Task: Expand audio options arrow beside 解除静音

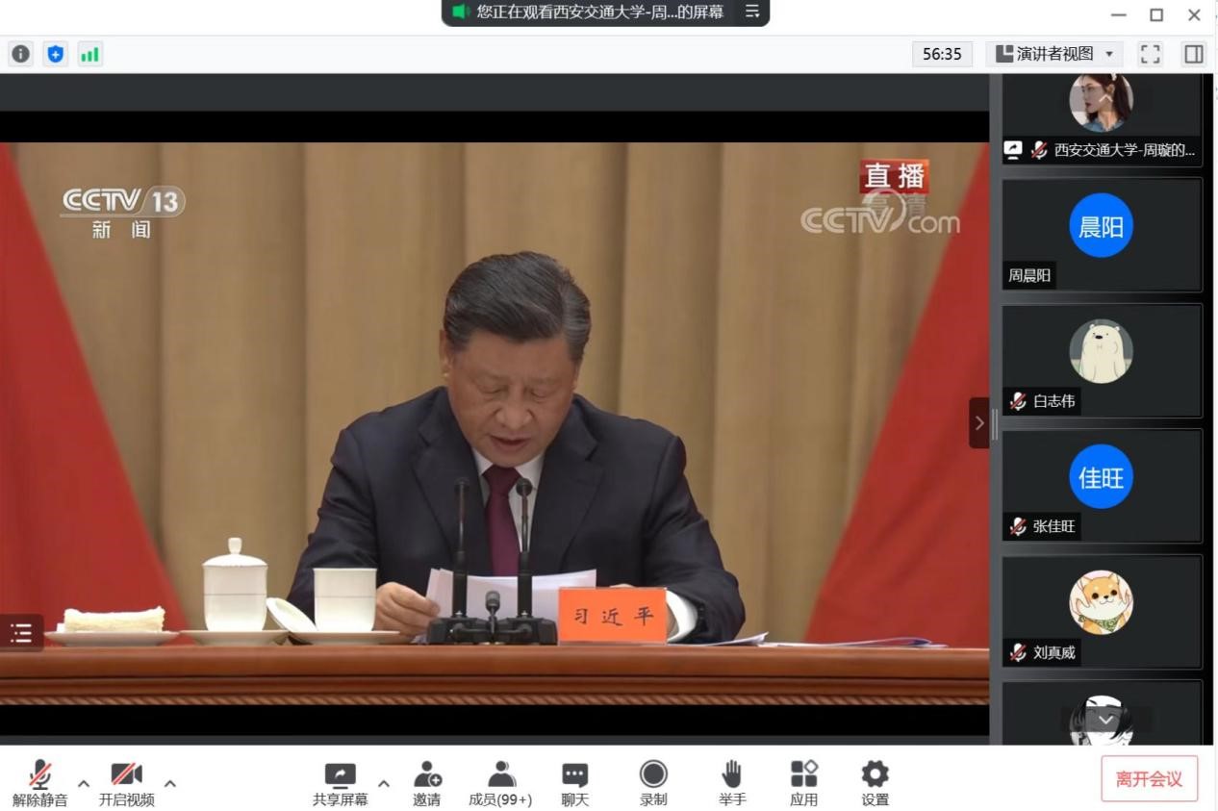Action: tap(84, 782)
